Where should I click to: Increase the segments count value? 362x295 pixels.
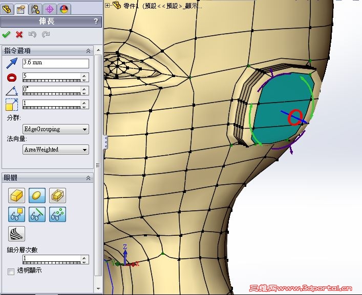84,76
